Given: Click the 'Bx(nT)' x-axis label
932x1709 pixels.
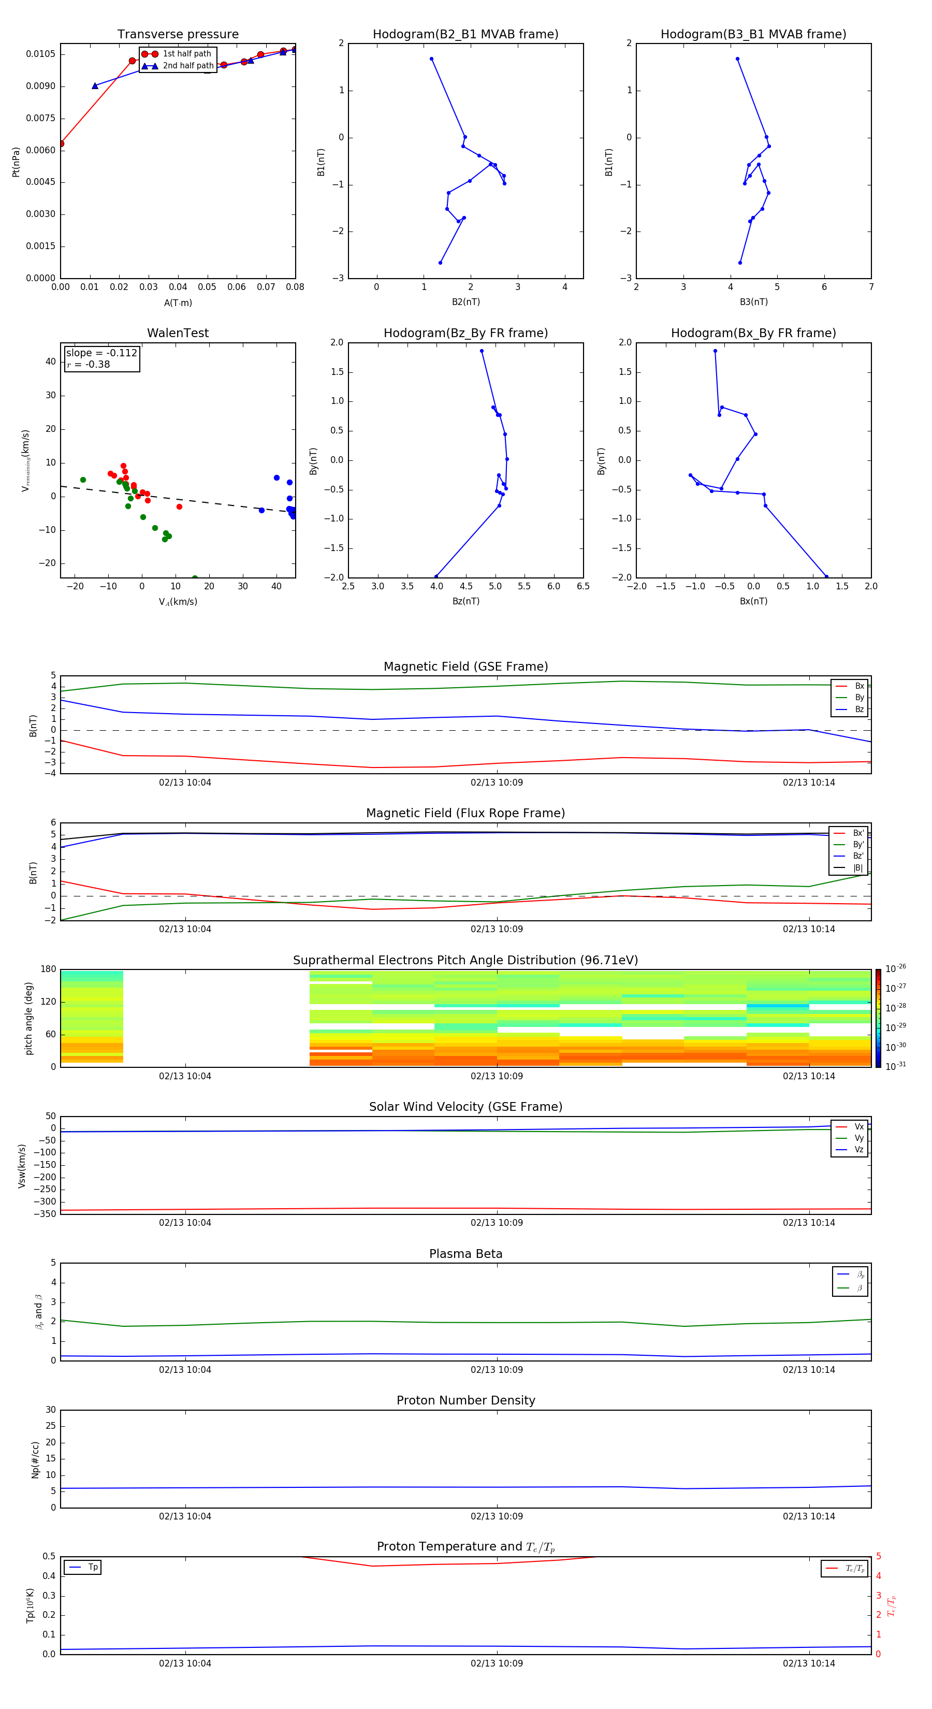Looking at the screenshot, I should pyautogui.click(x=753, y=601).
